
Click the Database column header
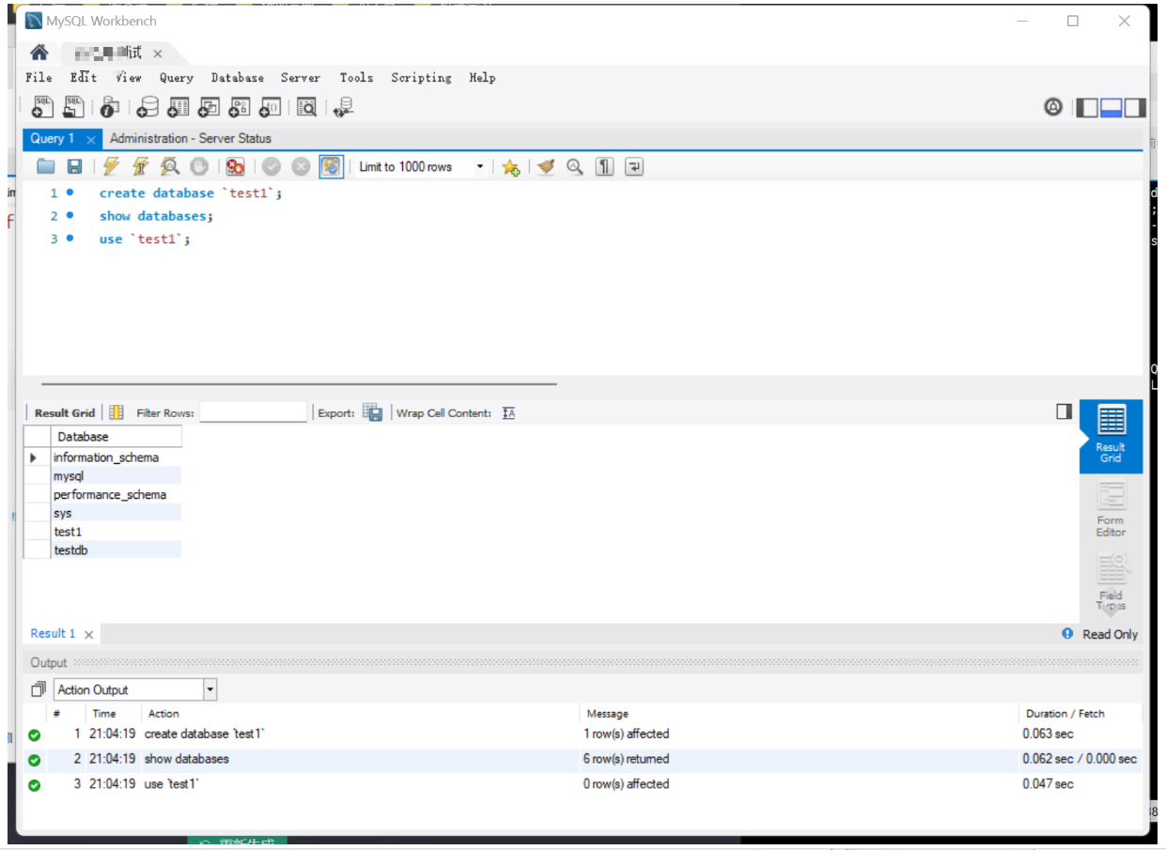click(x=117, y=437)
